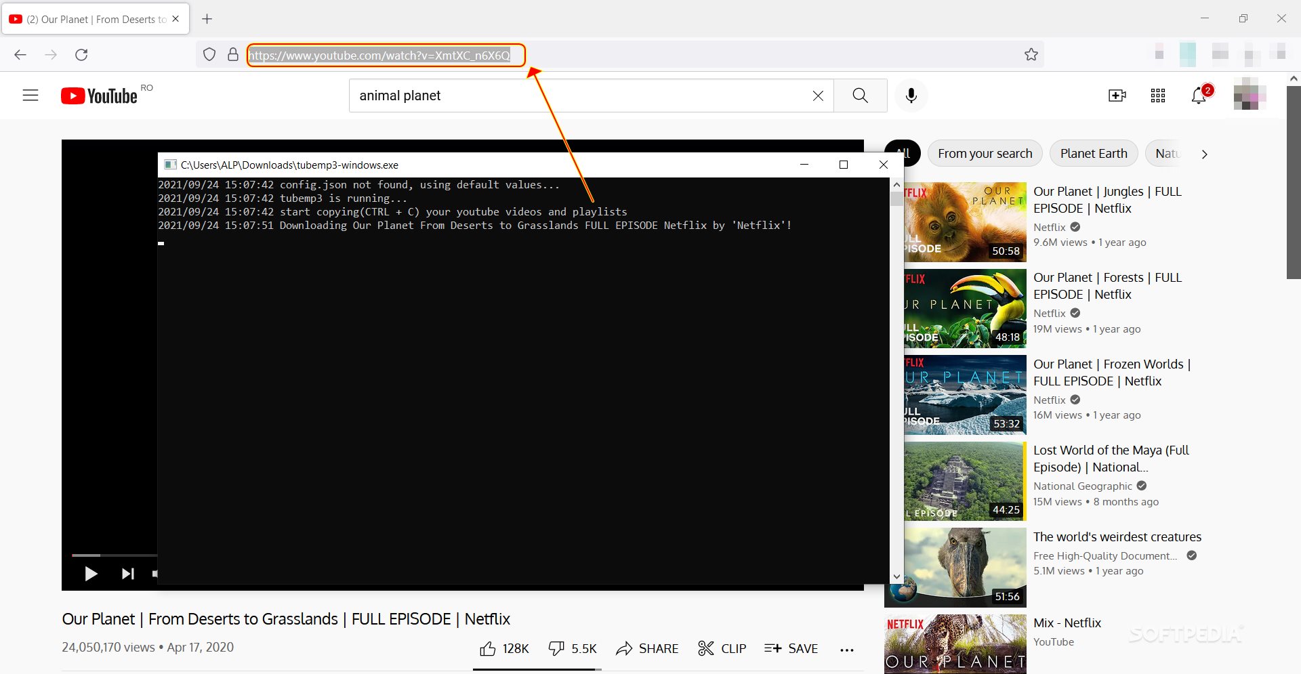Open the YouTube hamburger guide menu
This screenshot has height=674, width=1301.
[x=30, y=96]
